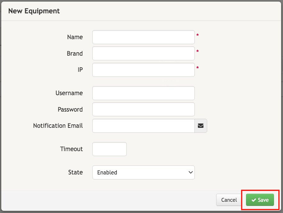Screen dimensions: 283x213
Task: Cancel creating the new equipment
Action: coord(229,200)
